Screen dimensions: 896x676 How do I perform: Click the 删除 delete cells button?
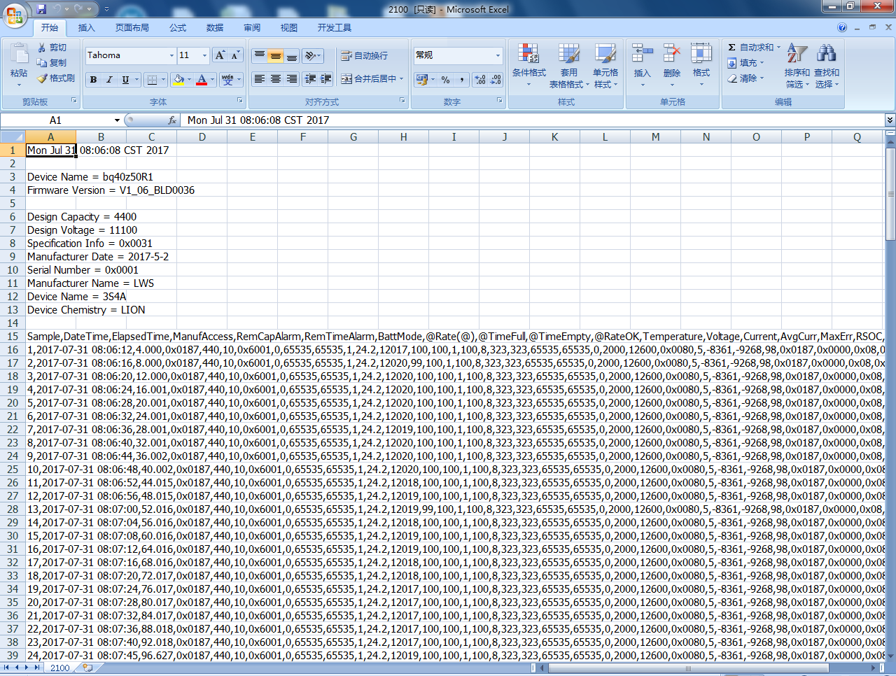(671, 65)
